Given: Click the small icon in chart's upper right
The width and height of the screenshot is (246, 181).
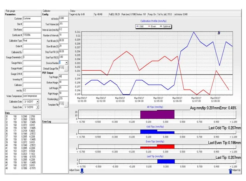Looking at the screenshot, I should pos(219,33).
